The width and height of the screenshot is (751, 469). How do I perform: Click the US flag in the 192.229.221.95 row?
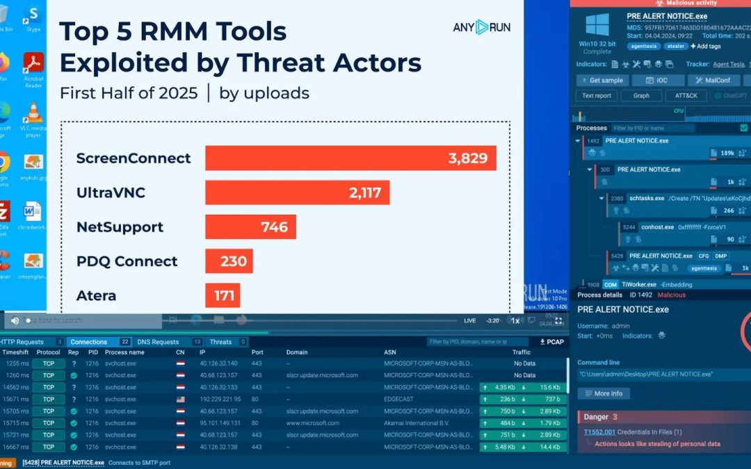click(x=180, y=399)
